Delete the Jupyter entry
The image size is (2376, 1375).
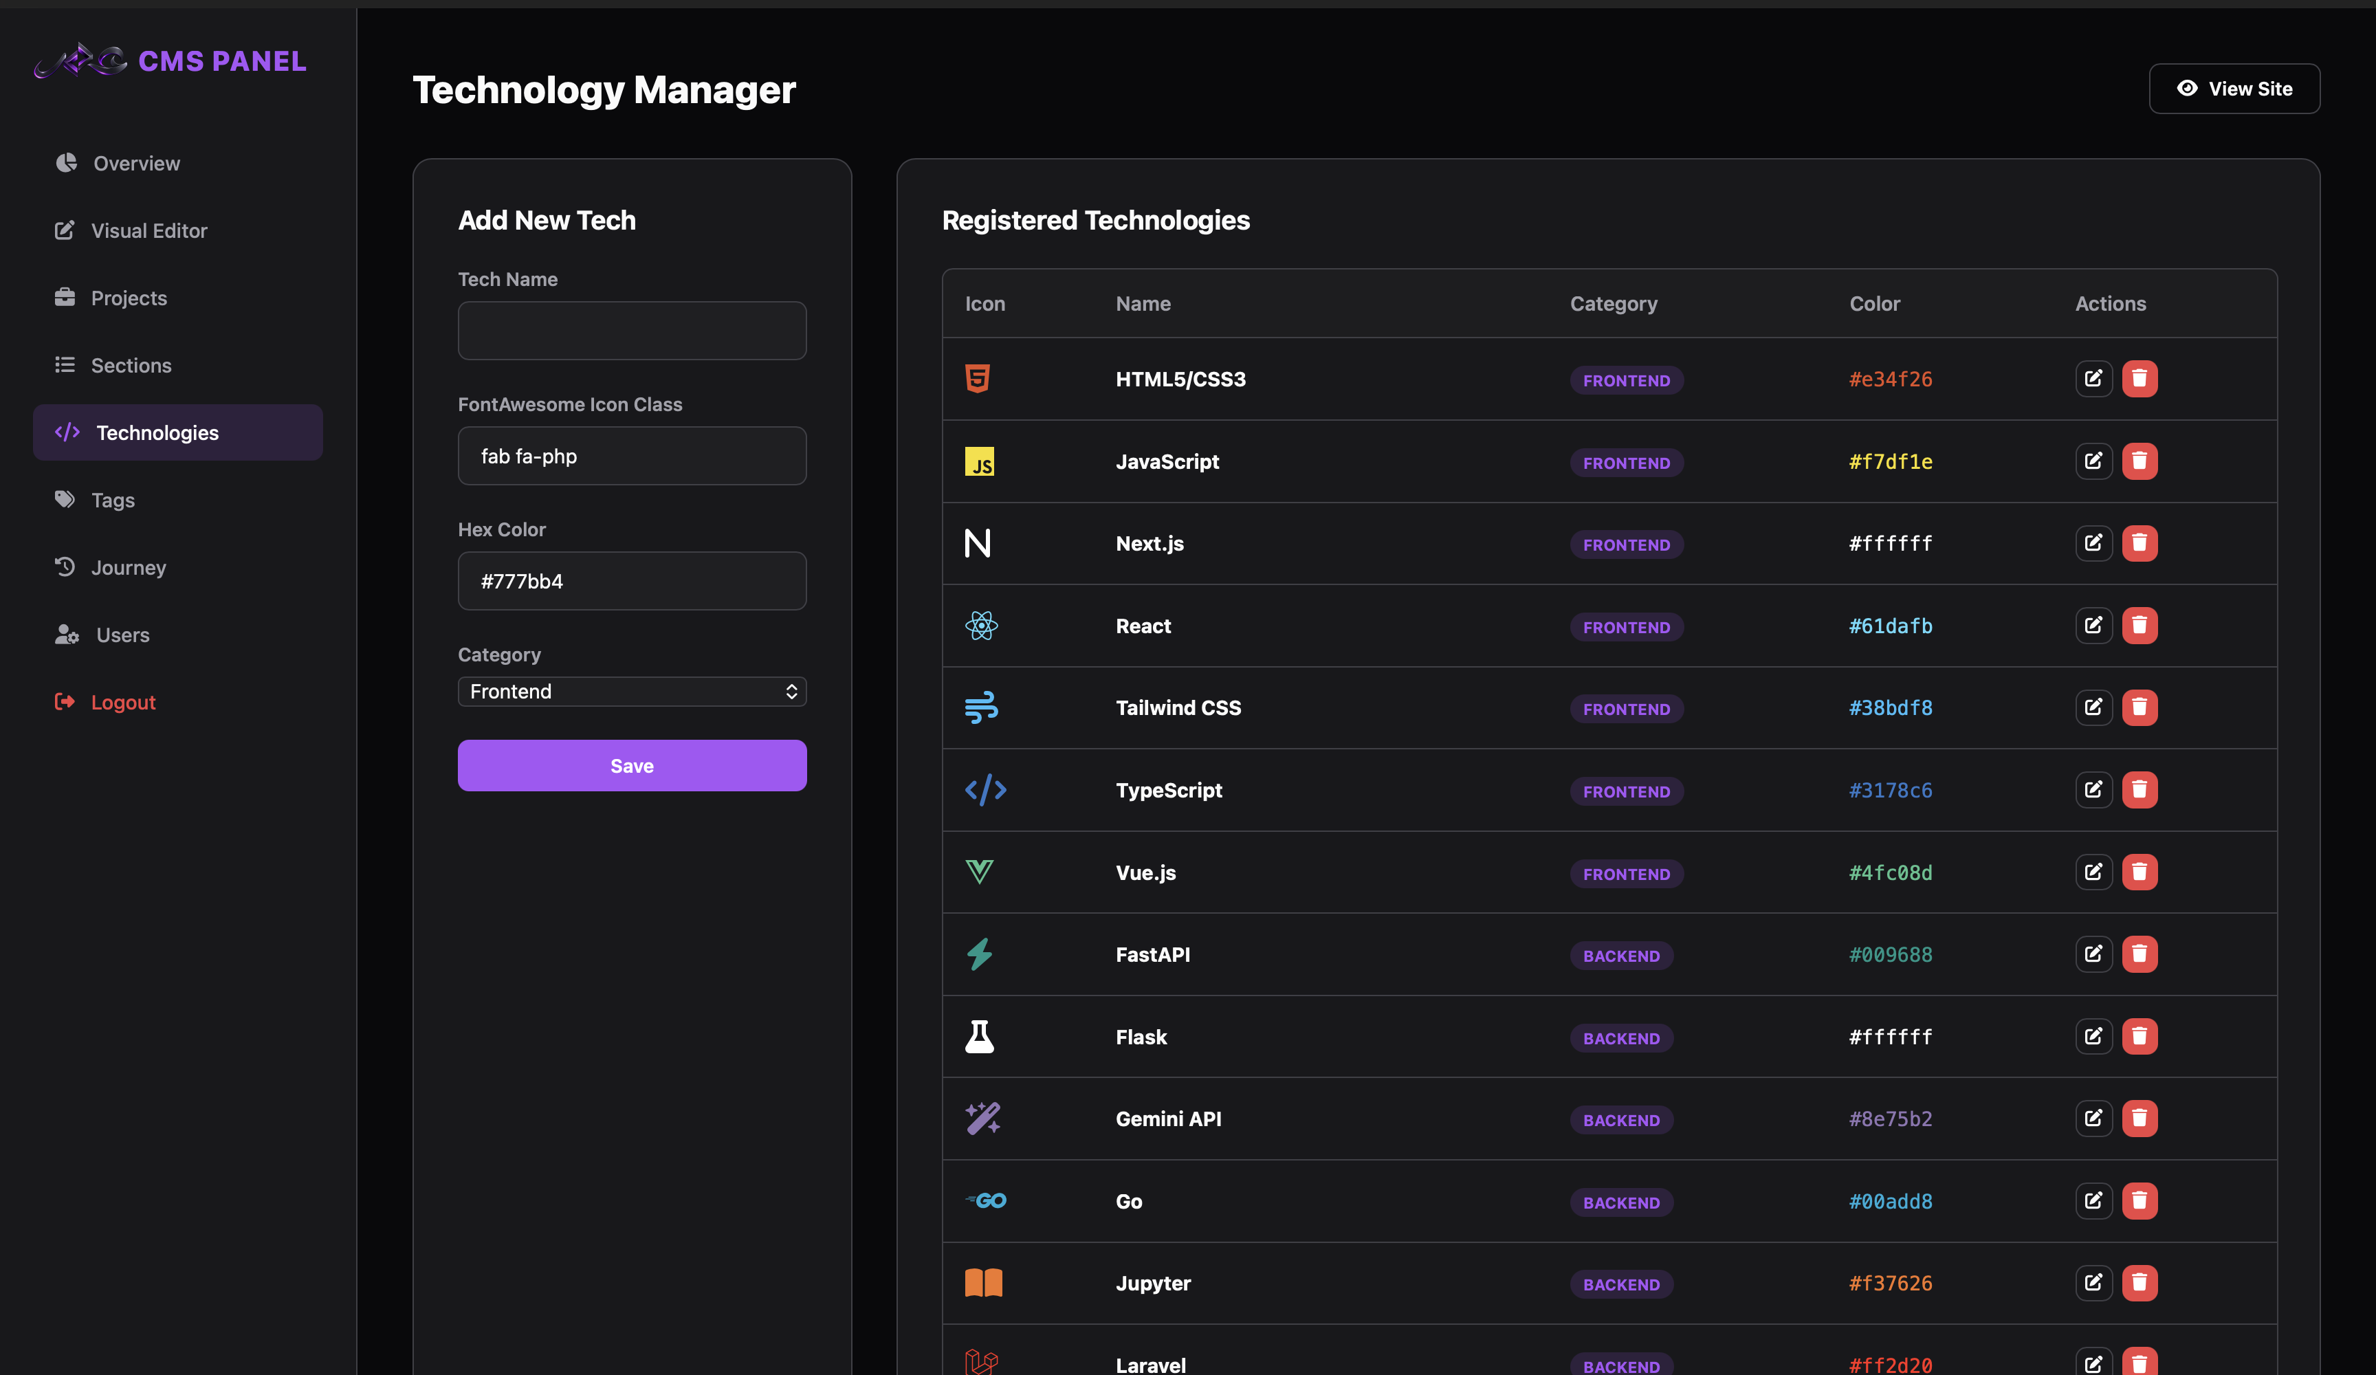click(x=2138, y=1281)
